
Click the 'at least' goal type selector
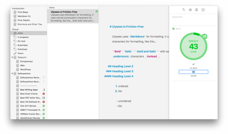pyautogui.click(x=194, y=68)
